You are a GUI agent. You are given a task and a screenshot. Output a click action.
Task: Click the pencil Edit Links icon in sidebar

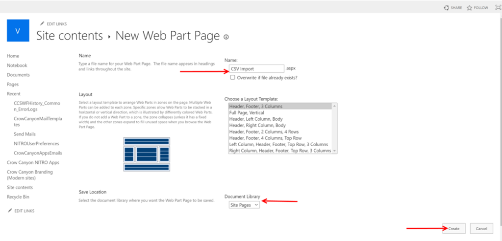(10, 211)
